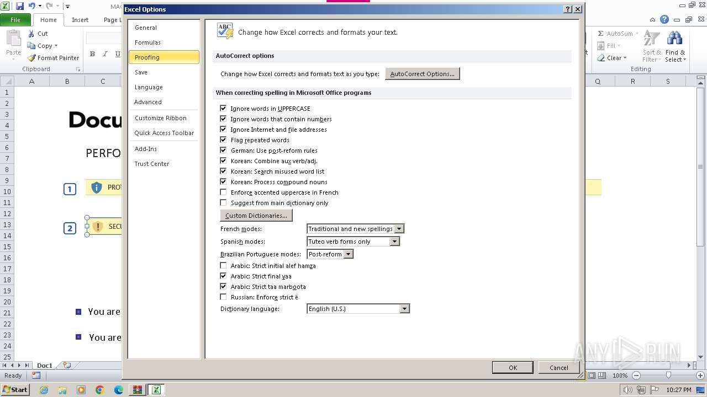Click the zoom out minus button
The width and height of the screenshot is (707, 397).
(x=636, y=375)
